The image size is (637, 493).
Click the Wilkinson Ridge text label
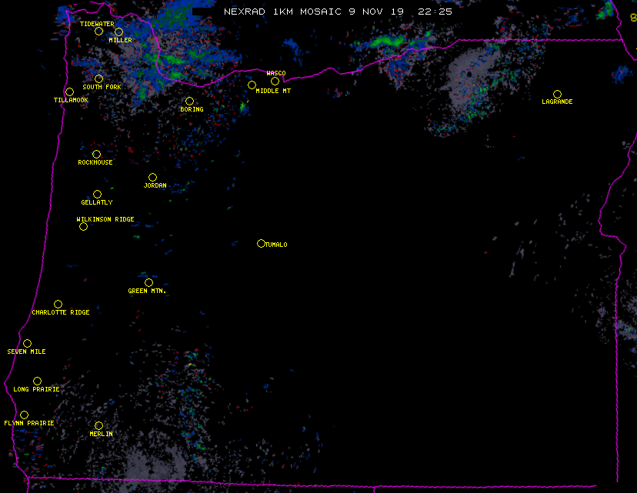click(x=105, y=220)
